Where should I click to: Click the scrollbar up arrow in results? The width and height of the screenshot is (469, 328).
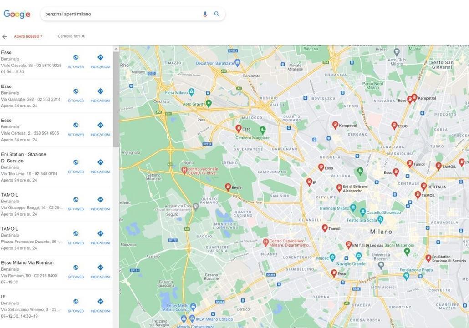[116, 49]
